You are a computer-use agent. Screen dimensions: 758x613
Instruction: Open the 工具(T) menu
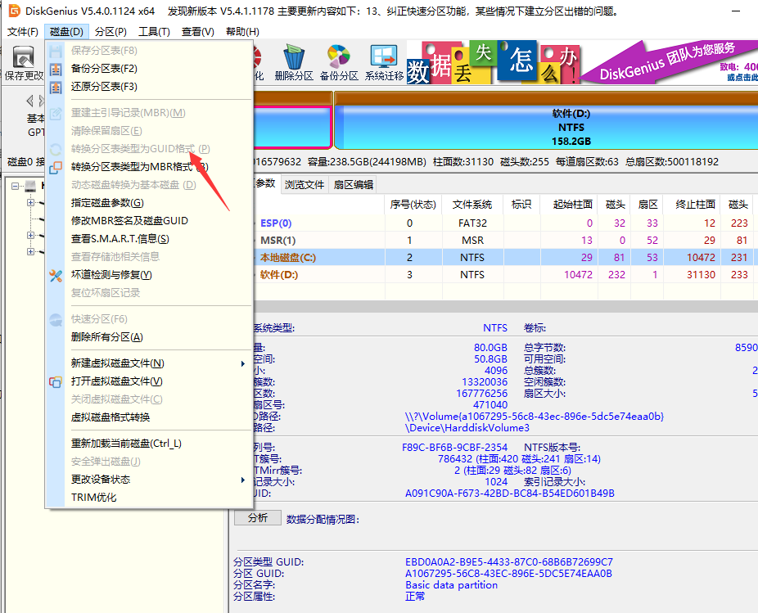[x=154, y=30]
